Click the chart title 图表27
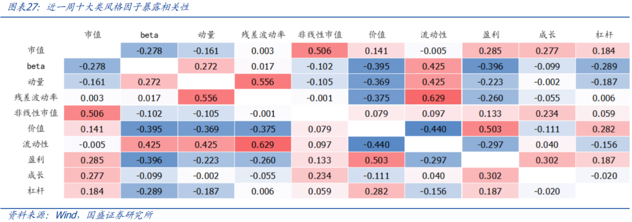632x222 pixels. coord(98,7)
